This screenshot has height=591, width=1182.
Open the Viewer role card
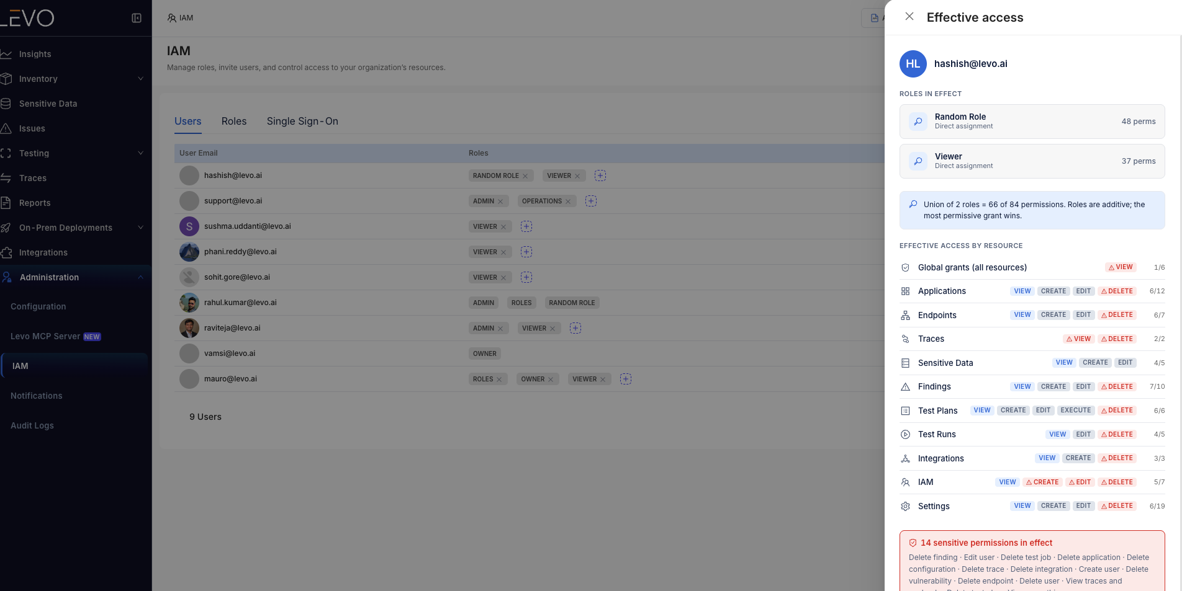[x=1032, y=161]
